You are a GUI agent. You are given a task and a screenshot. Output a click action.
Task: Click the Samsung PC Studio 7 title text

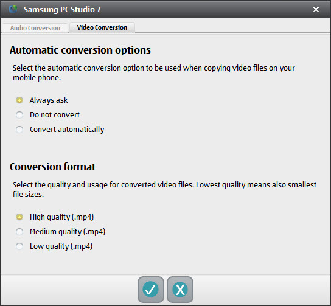[62, 10]
